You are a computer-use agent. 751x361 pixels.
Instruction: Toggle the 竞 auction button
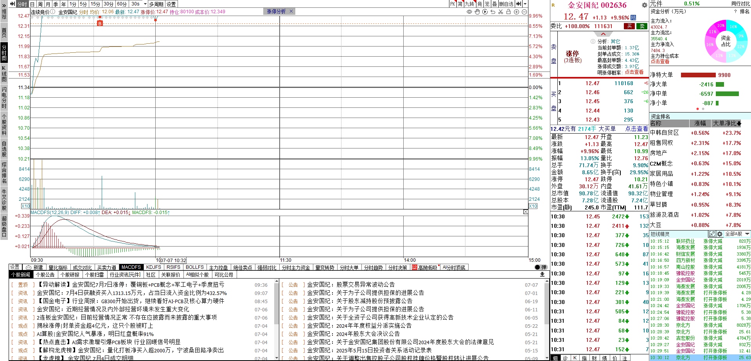480,4
